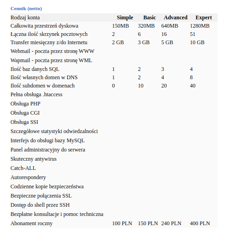Select the Simple column header
Image resolution: width=225 pixels, height=233 pixels.
click(x=125, y=17)
